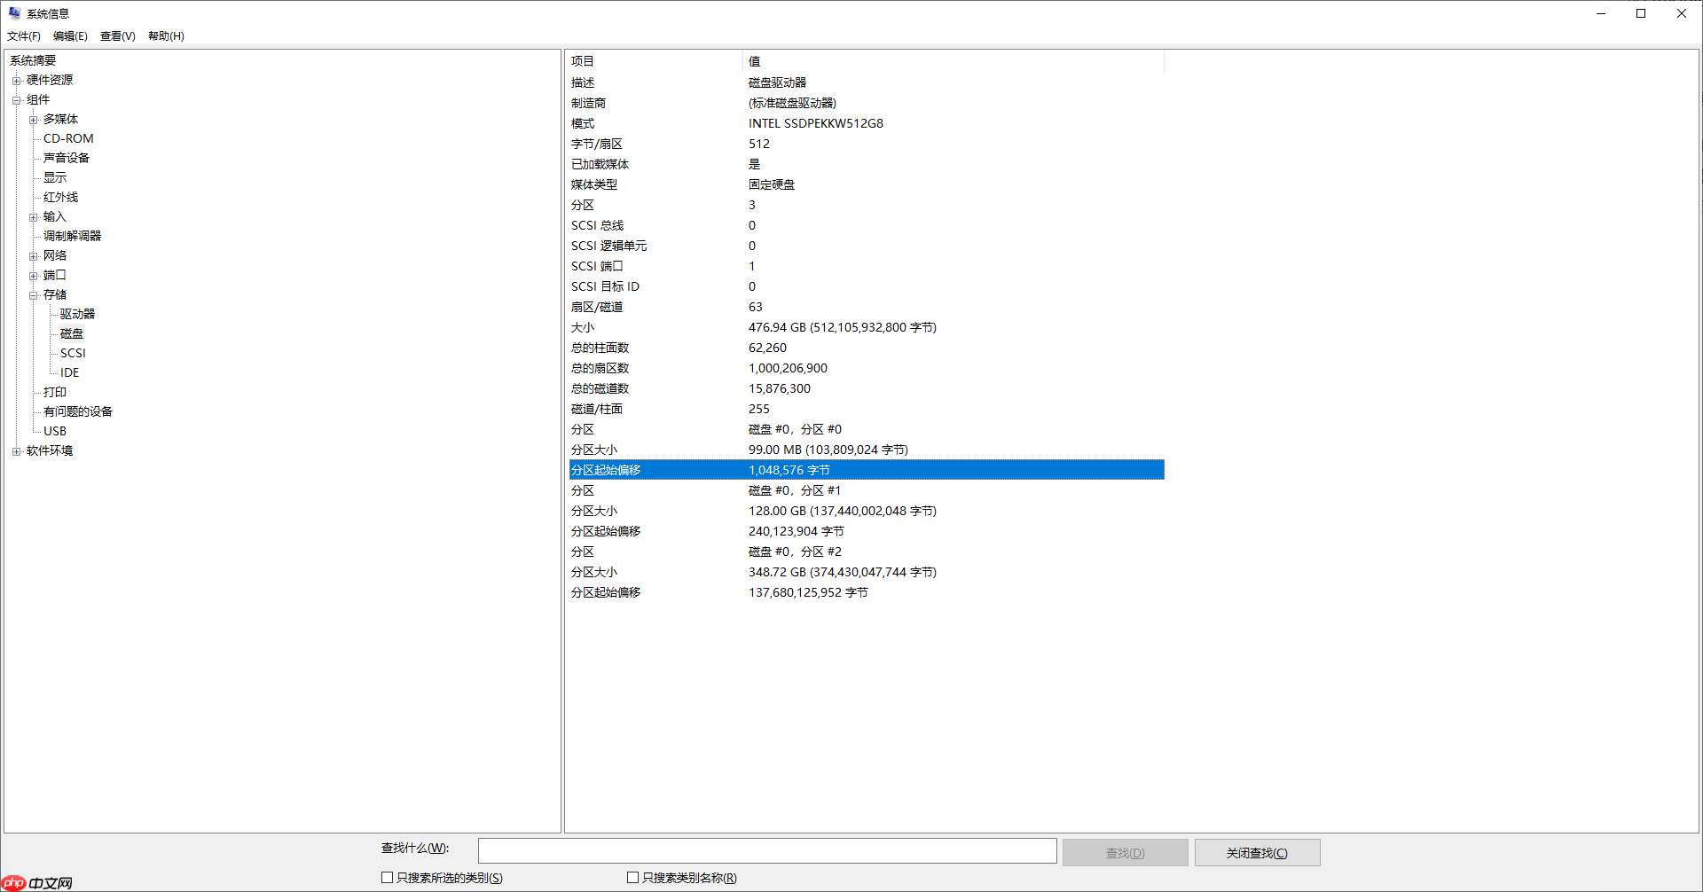Enable 只搜索类别名称 checkbox
This screenshot has width=1703, height=892.
632,878
